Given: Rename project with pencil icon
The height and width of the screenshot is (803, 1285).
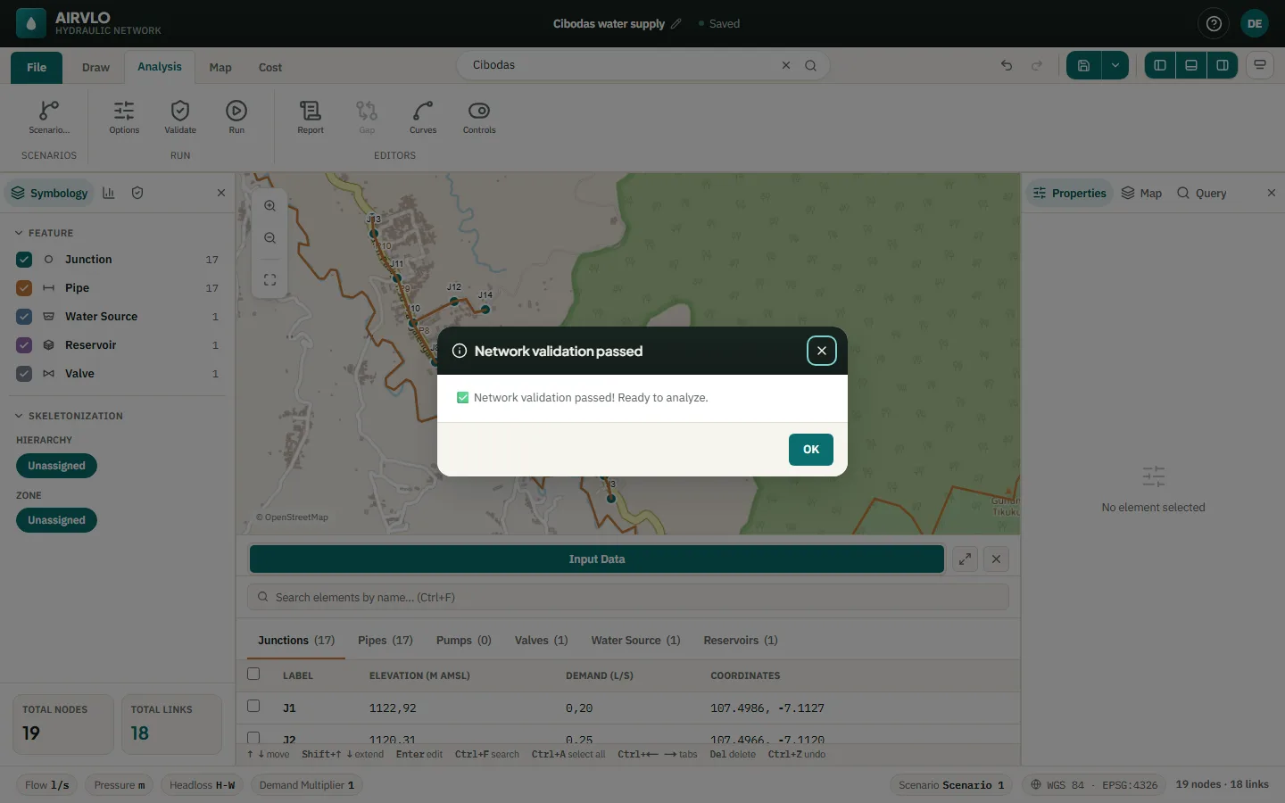Looking at the screenshot, I should tap(676, 24).
